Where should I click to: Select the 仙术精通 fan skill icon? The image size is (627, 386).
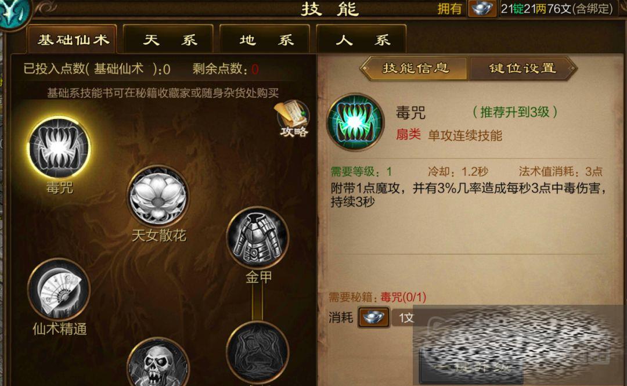(59, 289)
